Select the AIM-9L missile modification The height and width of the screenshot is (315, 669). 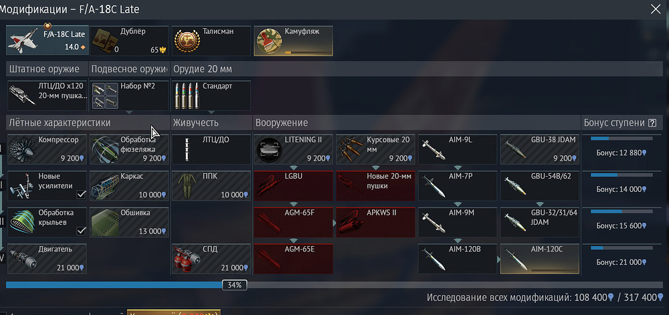point(458,149)
